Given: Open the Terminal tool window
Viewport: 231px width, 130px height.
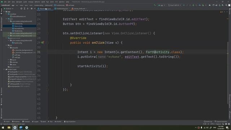Looking at the screenshot, I should click(x=26, y=122).
